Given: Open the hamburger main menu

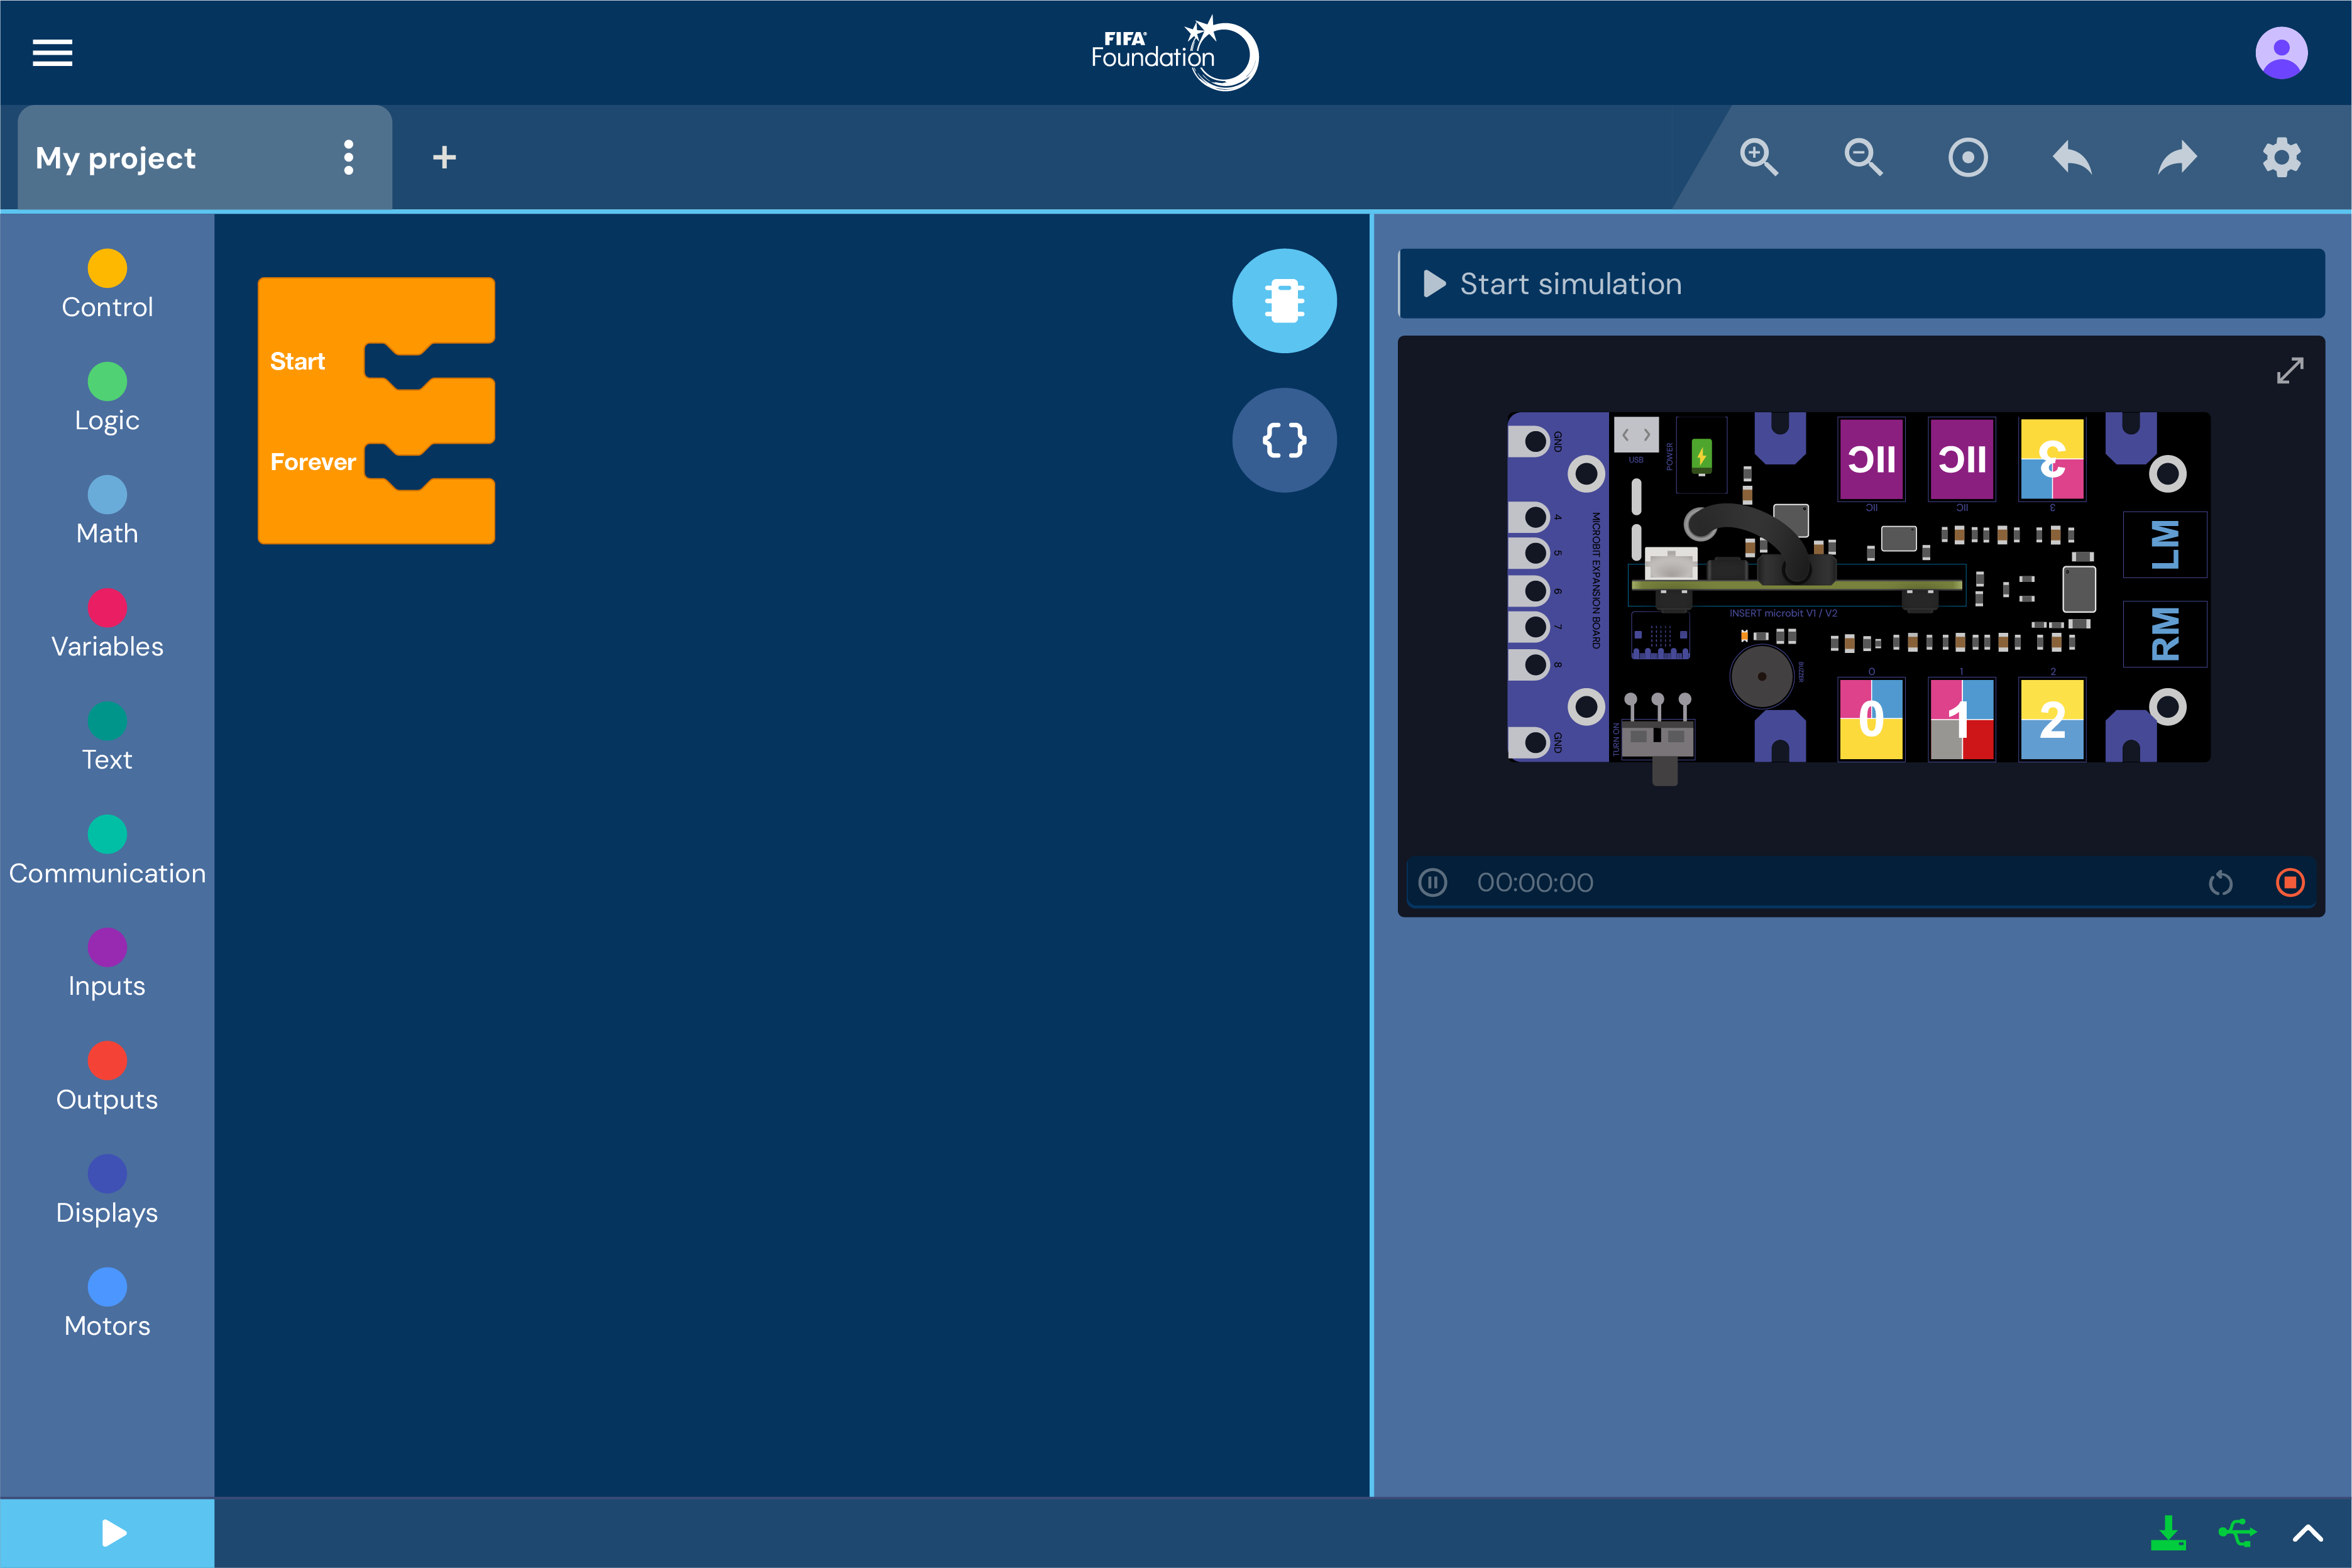Looking at the screenshot, I should (x=52, y=53).
